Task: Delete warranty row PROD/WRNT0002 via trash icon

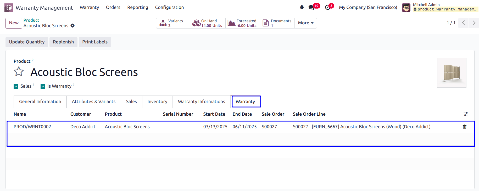Action: click(x=465, y=127)
